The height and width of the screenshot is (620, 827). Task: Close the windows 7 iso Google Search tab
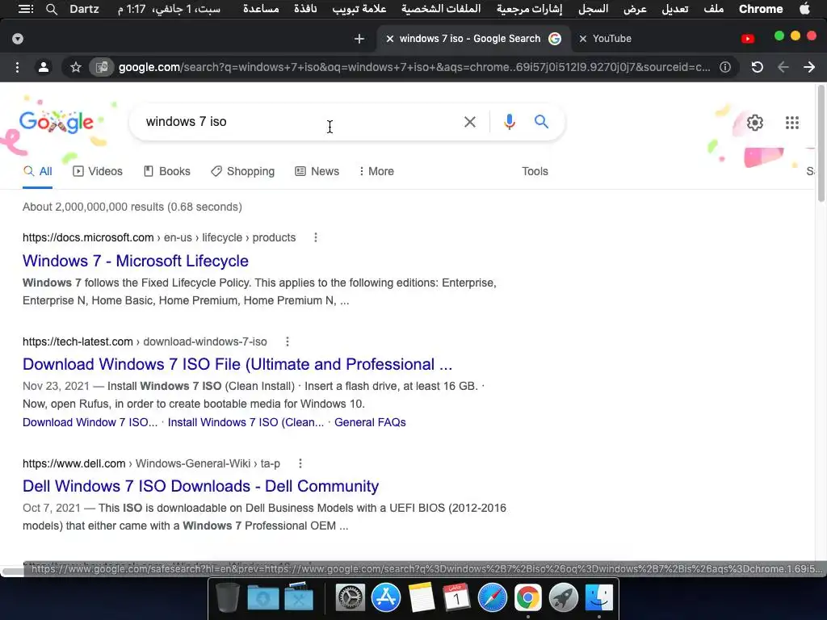click(x=390, y=39)
